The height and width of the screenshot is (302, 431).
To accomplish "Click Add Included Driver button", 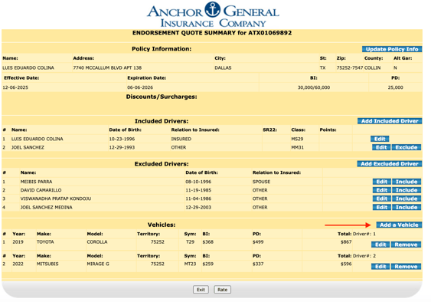I will click(390, 121).
